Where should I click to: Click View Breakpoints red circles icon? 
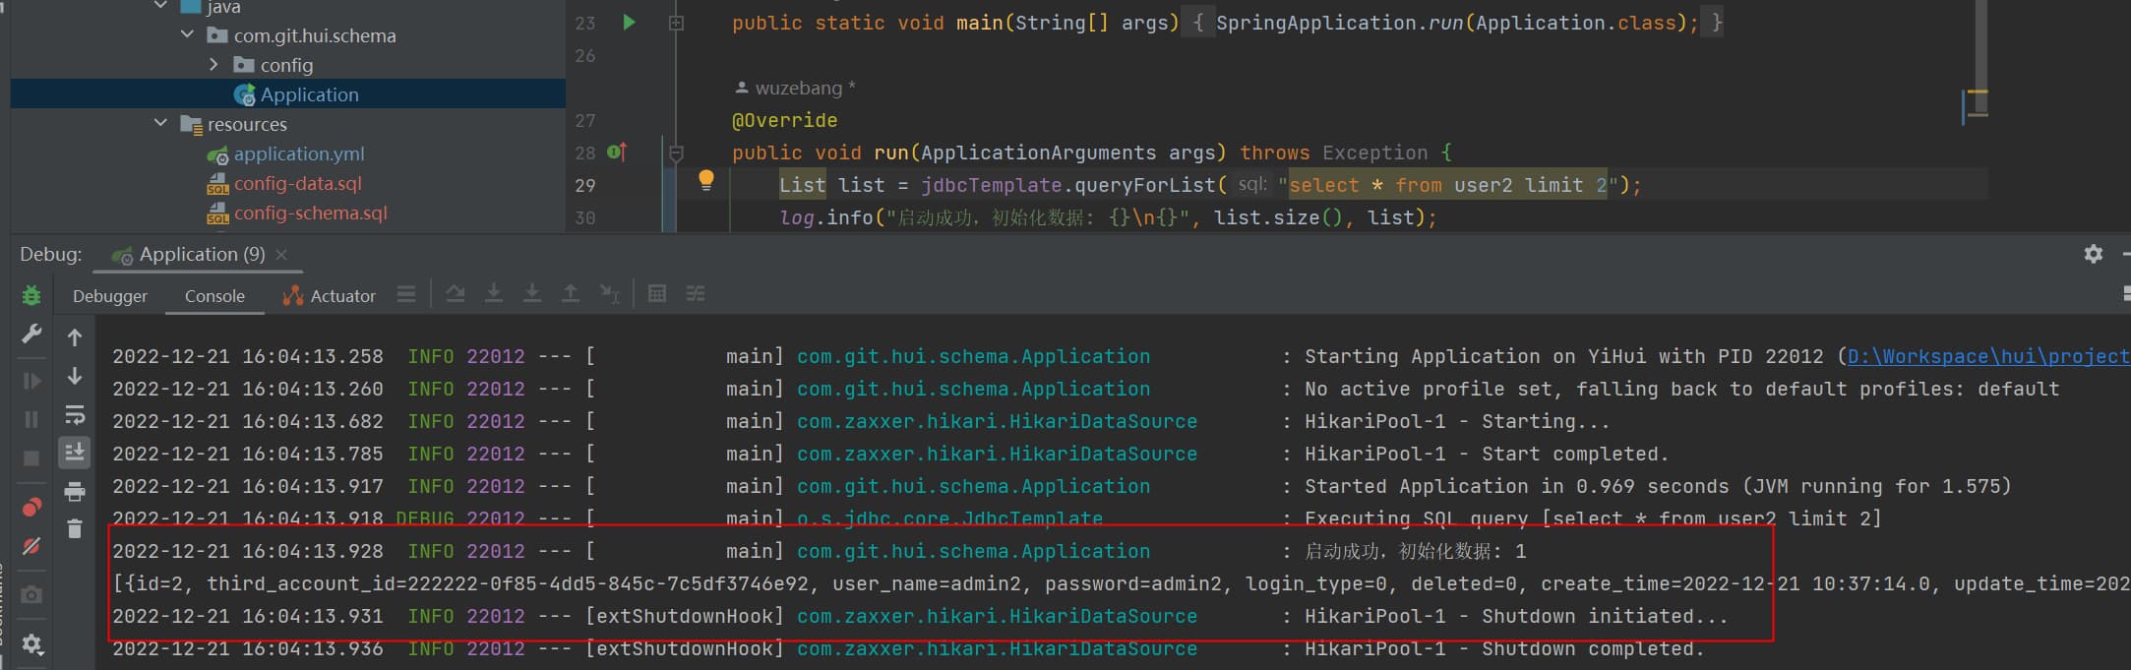click(x=31, y=508)
